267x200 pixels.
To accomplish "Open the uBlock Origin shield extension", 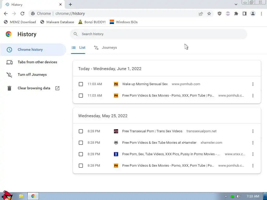I will 220,14.
